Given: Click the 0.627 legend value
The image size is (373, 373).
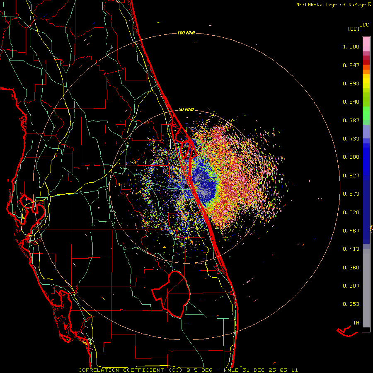Looking at the screenshot, I should pyautogui.click(x=351, y=176).
